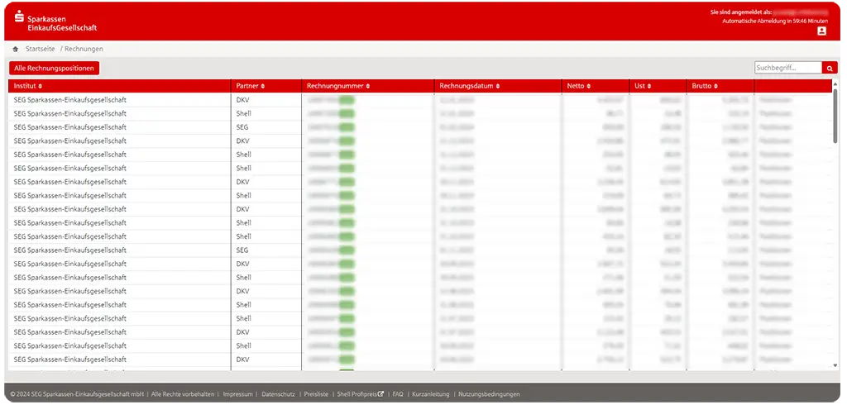This screenshot has height=405, width=847.
Task: Open the user account profile icon
Action: (821, 31)
